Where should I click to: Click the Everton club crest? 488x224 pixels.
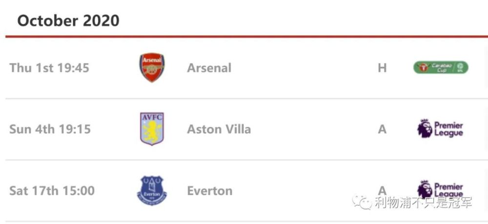[x=152, y=190]
